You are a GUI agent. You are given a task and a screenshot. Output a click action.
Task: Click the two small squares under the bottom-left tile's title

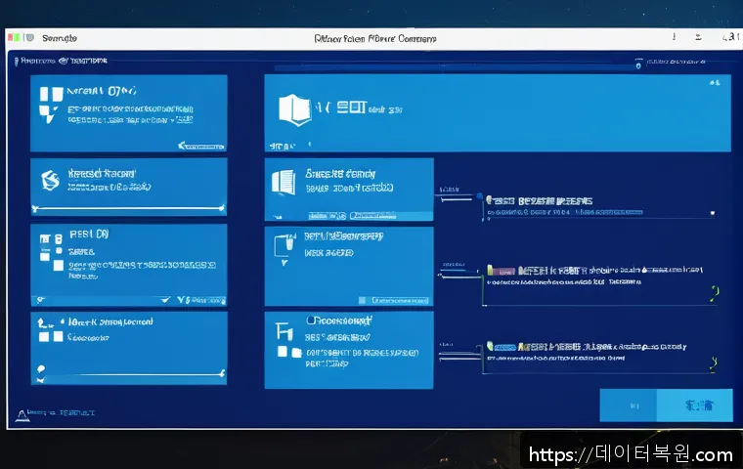[51, 337]
